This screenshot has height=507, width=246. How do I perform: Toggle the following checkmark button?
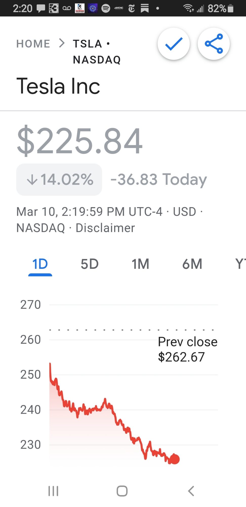pos(174,44)
